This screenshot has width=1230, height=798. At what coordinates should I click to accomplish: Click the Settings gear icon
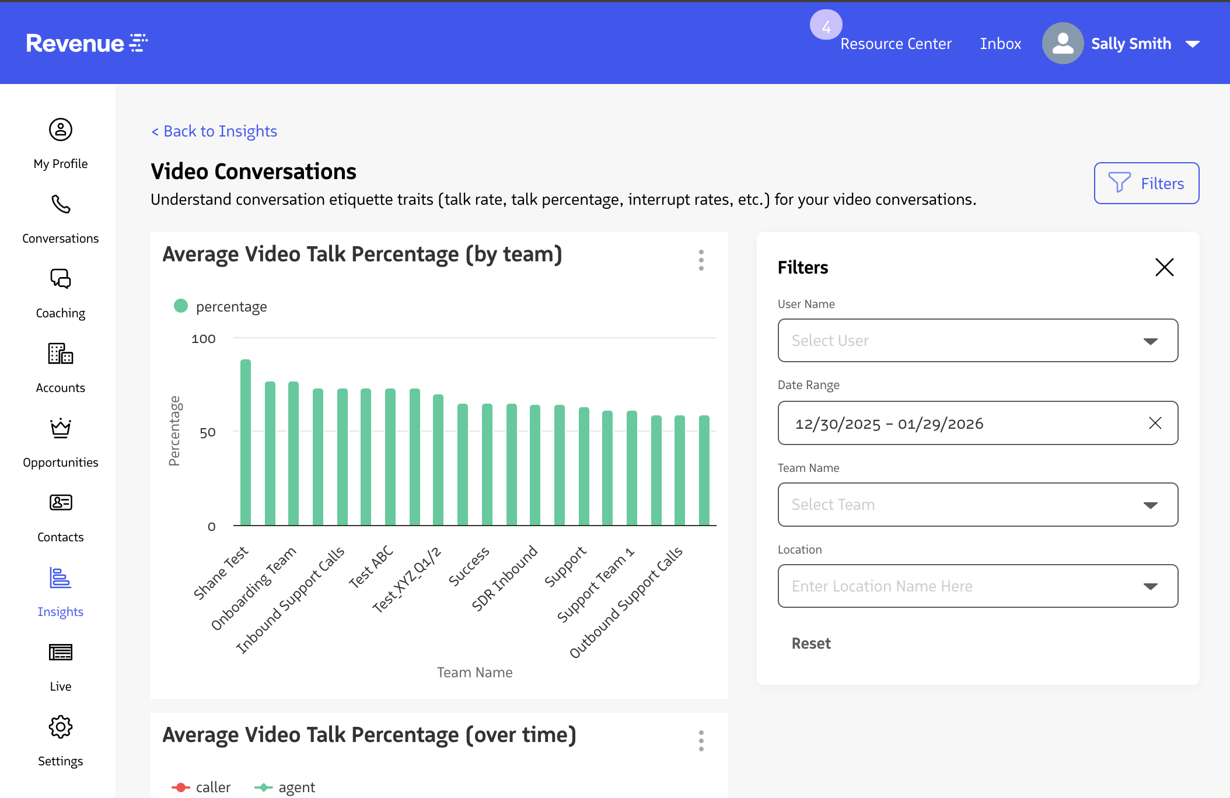point(60,727)
